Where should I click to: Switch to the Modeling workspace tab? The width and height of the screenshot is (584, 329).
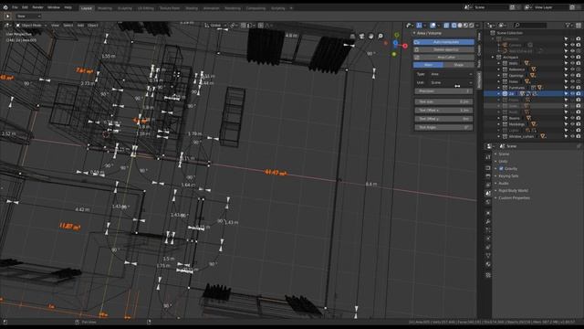(105, 8)
